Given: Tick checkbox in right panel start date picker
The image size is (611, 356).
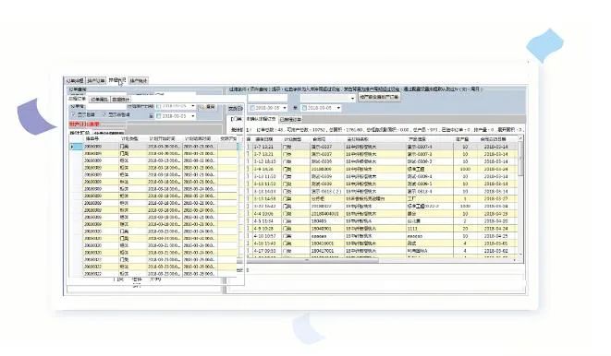Looking at the screenshot, I should pyautogui.click(x=252, y=108).
